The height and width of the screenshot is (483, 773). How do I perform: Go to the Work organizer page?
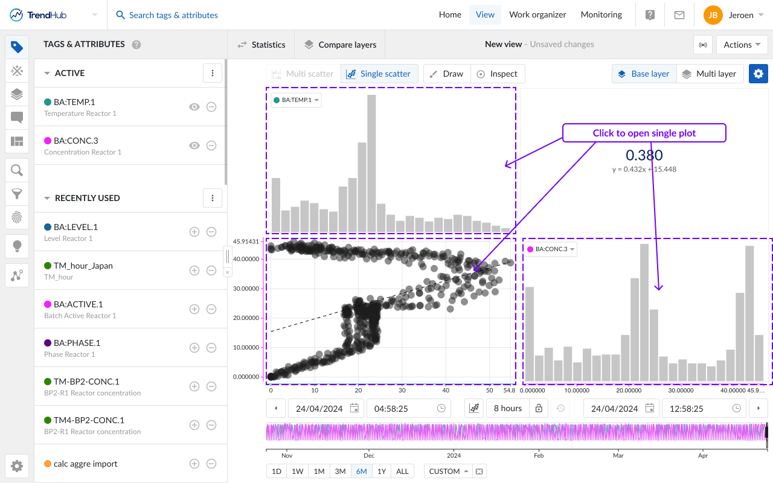pos(537,14)
